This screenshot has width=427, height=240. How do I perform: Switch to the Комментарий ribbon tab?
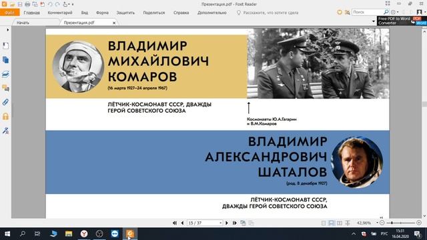60,13
